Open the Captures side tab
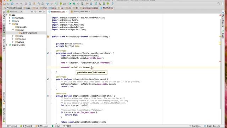 pyautogui.click(x=4, y=16)
